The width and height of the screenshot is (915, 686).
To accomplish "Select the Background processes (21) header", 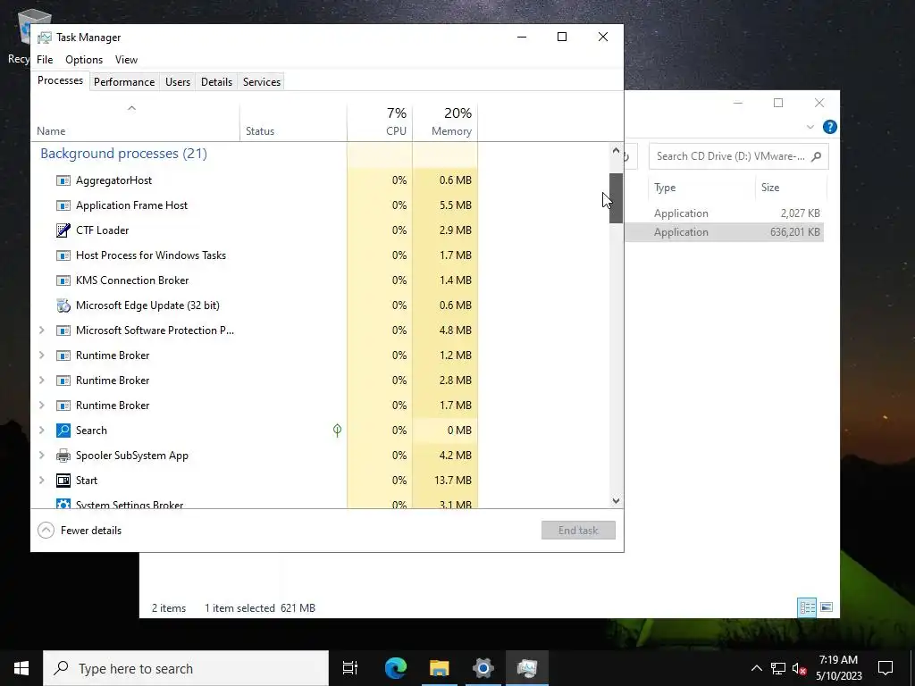I will point(123,154).
